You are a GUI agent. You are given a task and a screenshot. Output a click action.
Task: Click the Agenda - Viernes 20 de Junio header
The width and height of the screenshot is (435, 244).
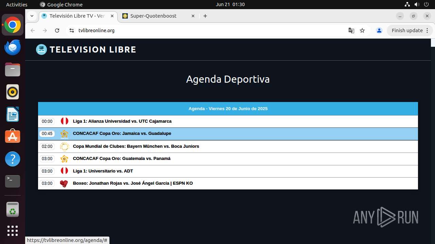(x=228, y=109)
